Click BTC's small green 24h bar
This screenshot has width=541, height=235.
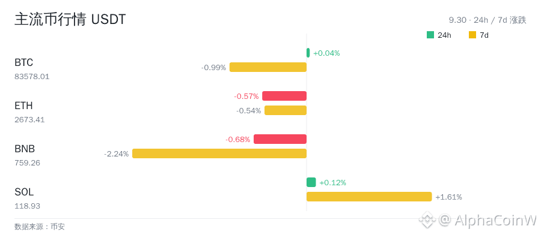(x=308, y=53)
